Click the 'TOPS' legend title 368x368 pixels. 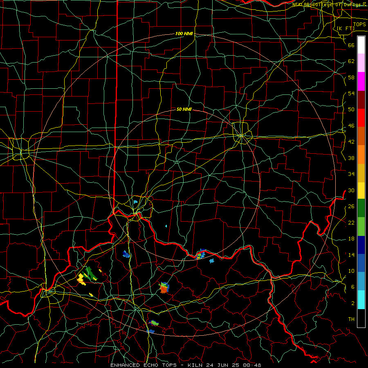click(x=359, y=25)
